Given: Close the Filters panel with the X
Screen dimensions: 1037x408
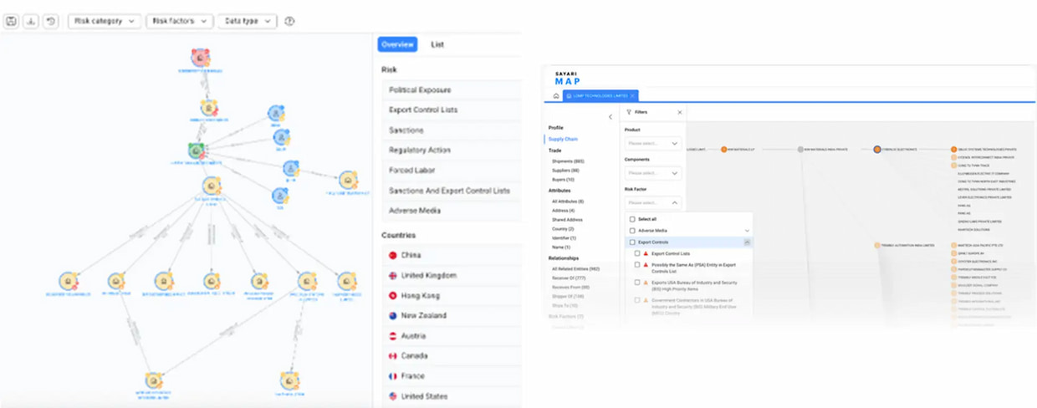Looking at the screenshot, I should [x=679, y=112].
